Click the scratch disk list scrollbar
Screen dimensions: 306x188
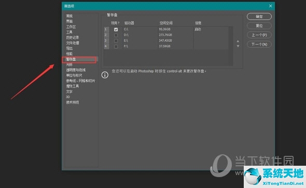click(x=231, y=46)
